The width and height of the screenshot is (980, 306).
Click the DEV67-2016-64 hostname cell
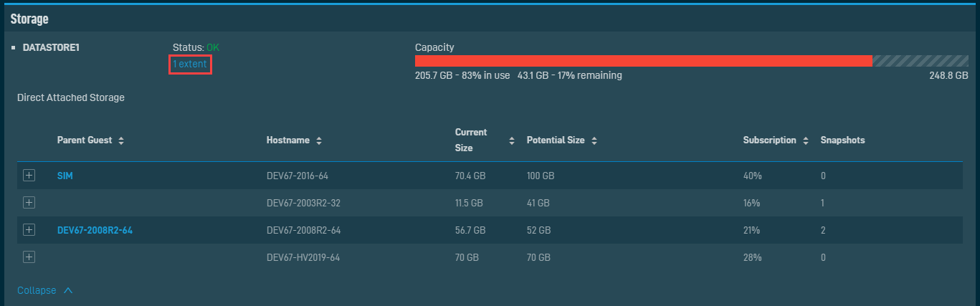coord(298,176)
